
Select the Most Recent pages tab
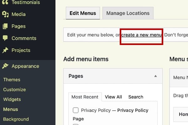pos(85,97)
